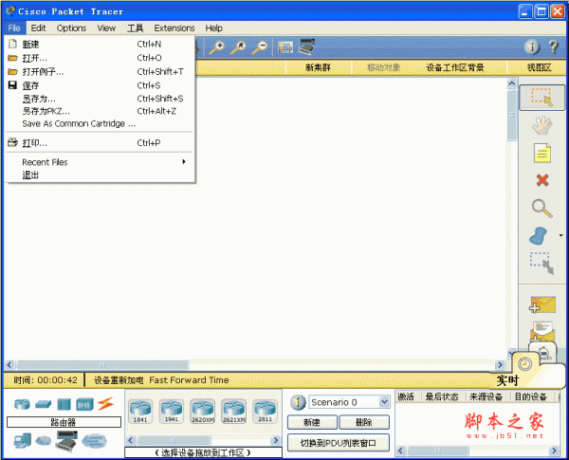Pick the 1941 router model

tap(172, 412)
